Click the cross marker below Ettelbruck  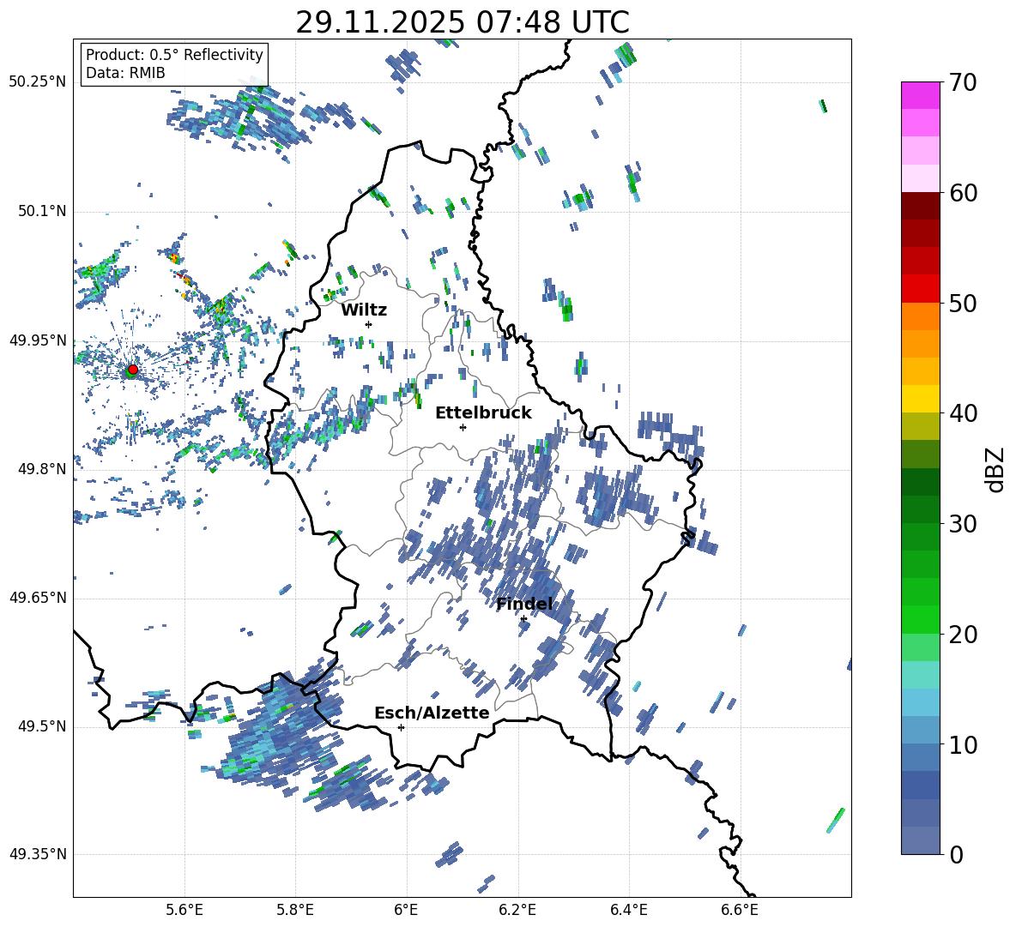tap(463, 427)
